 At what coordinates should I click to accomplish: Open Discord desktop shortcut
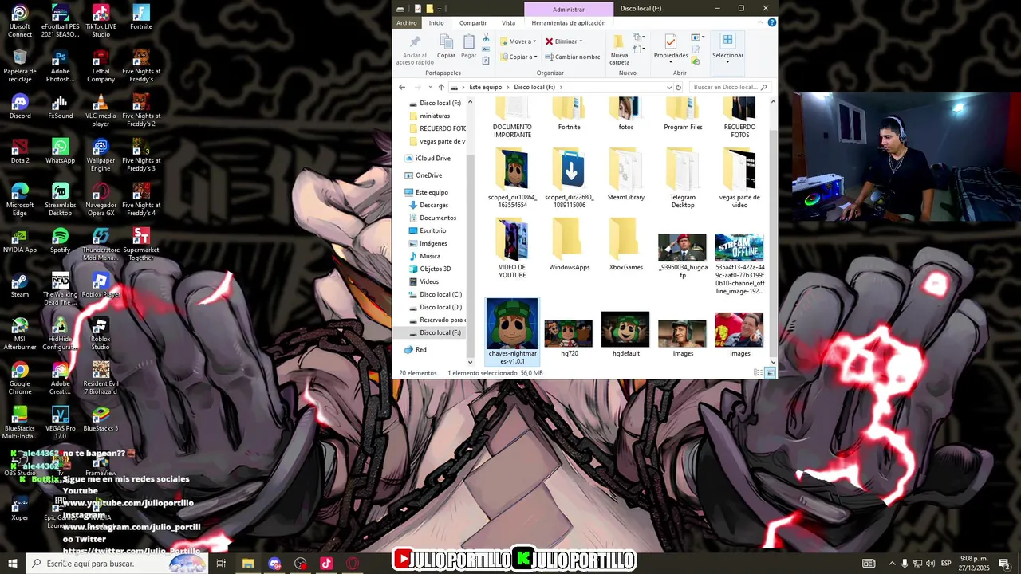point(20,106)
